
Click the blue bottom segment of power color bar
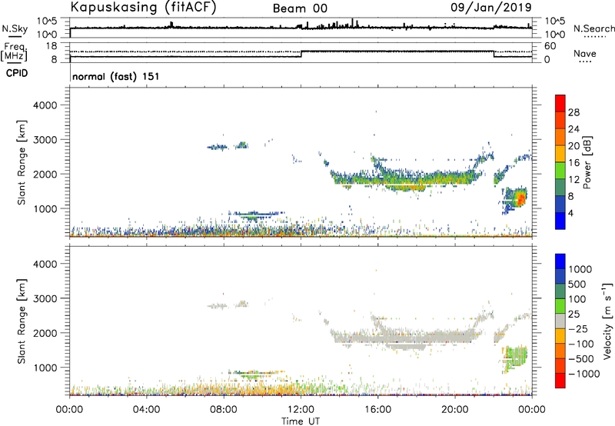click(x=560, y=221)
